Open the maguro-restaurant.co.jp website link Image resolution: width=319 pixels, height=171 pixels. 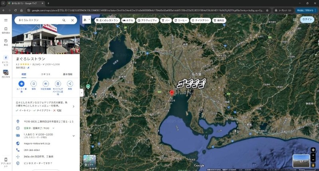[37, 143]
